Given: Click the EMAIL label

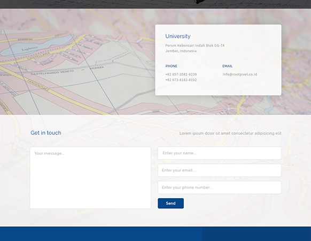Looking at the screenshot, I should click(x=227, y=66).
